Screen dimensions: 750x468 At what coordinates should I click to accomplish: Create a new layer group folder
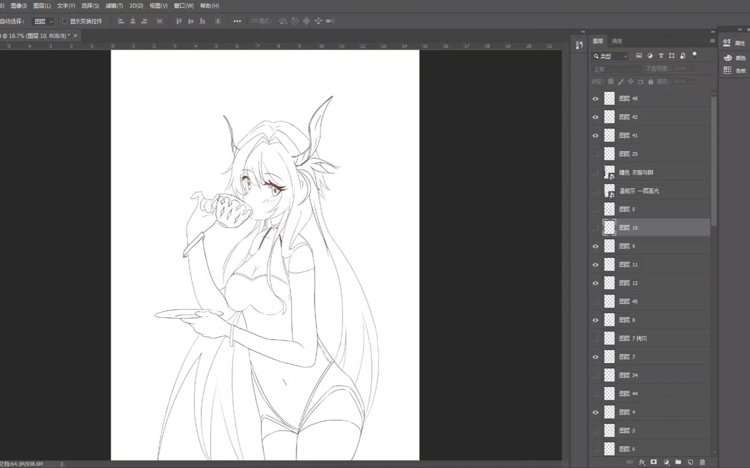pos(678,462)
